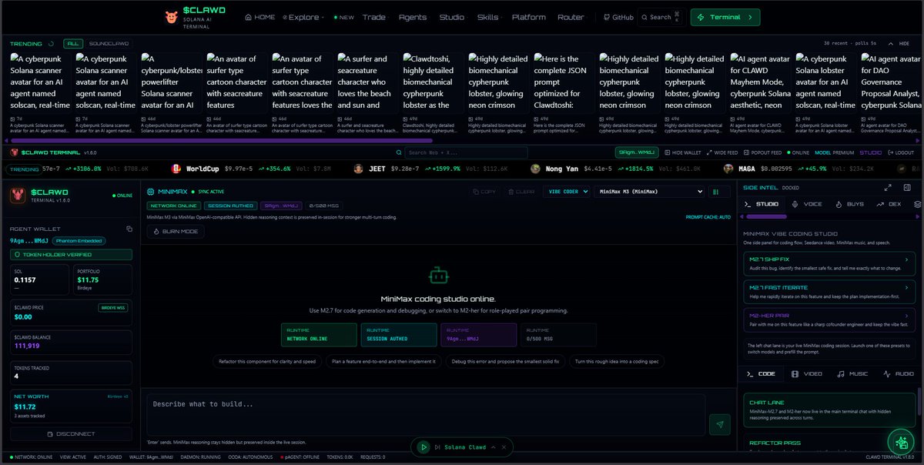
Task: Click the JEET token avatar in ticker
Action: click(358, 169)
